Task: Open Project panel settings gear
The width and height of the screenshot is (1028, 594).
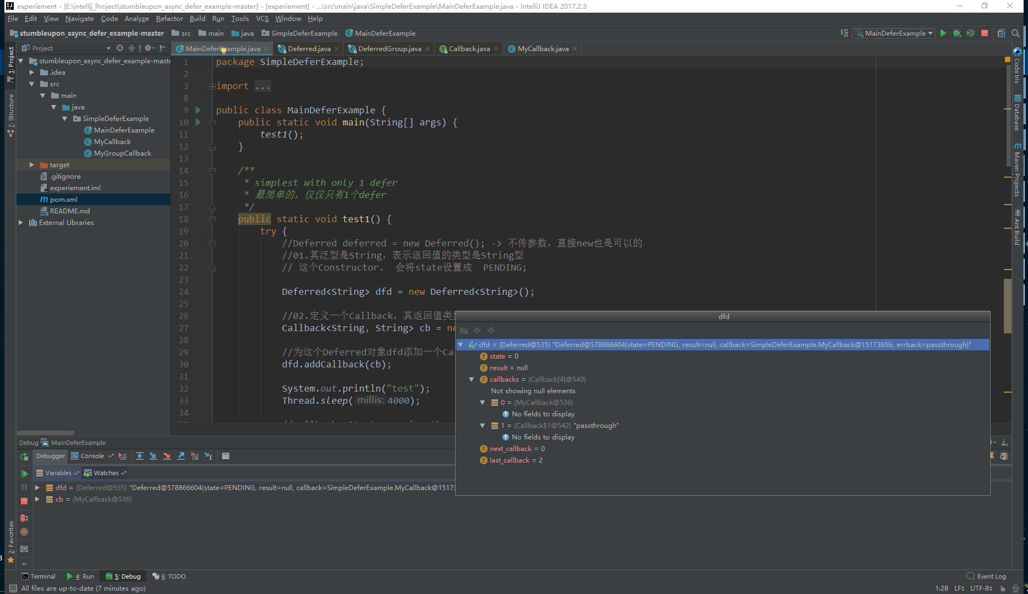Action: click(148, 48)
